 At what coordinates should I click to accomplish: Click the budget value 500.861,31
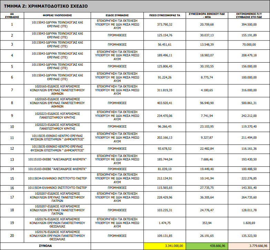click(x=248, y=103)
